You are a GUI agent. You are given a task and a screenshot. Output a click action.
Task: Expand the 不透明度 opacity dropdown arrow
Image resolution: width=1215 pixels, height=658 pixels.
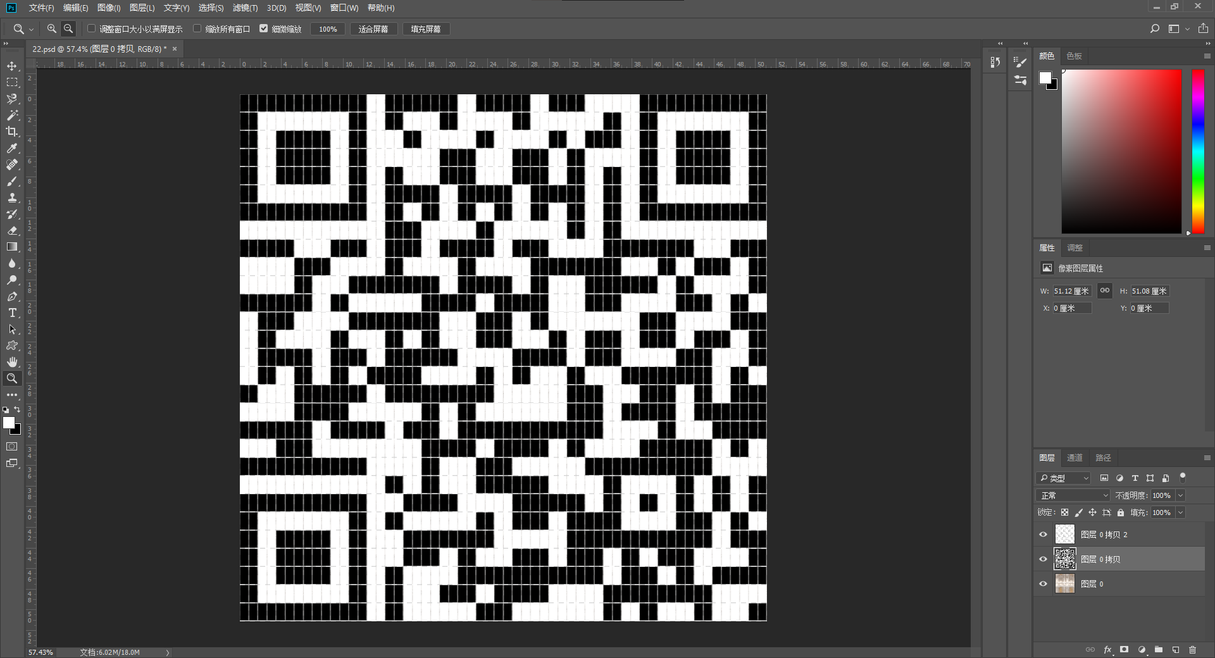tap(1181, 495)
